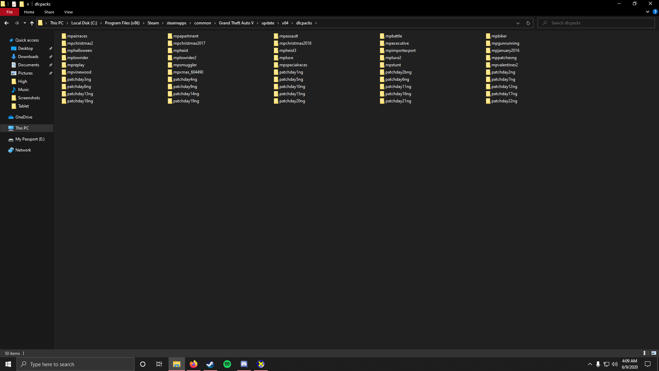Expand the ribbon with the chevron
659x371 pixels.
(647, 12)
